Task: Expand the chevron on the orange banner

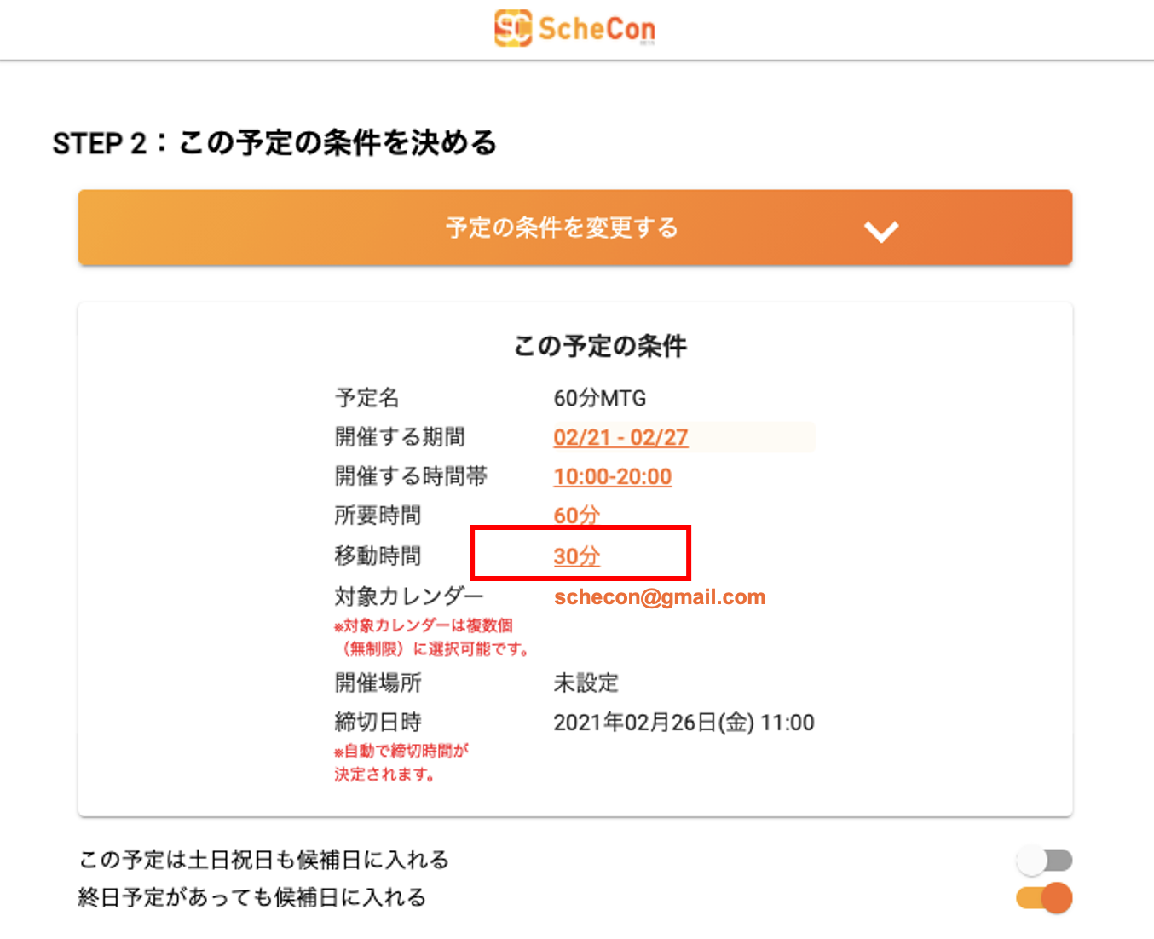Action: [880, 231]
